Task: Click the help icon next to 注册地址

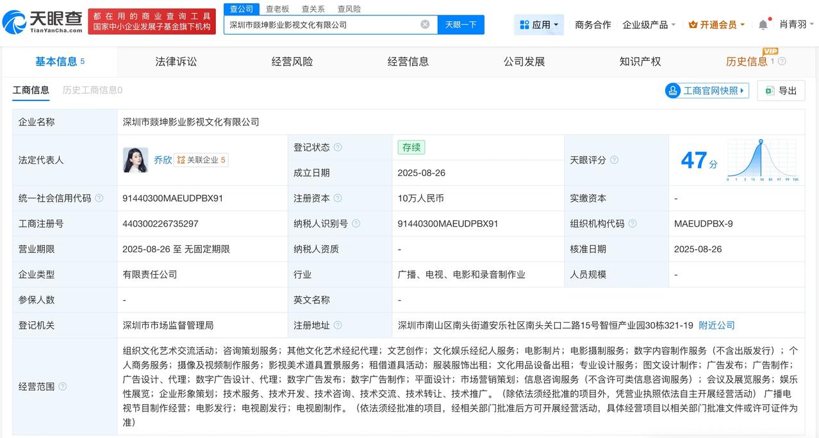Action: click(x=338, y=325)
